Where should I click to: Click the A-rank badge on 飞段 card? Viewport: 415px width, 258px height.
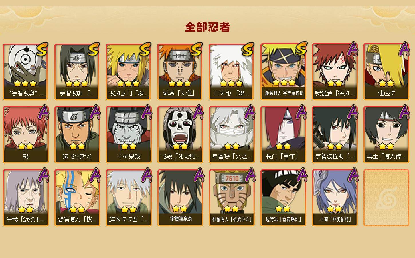198,112
